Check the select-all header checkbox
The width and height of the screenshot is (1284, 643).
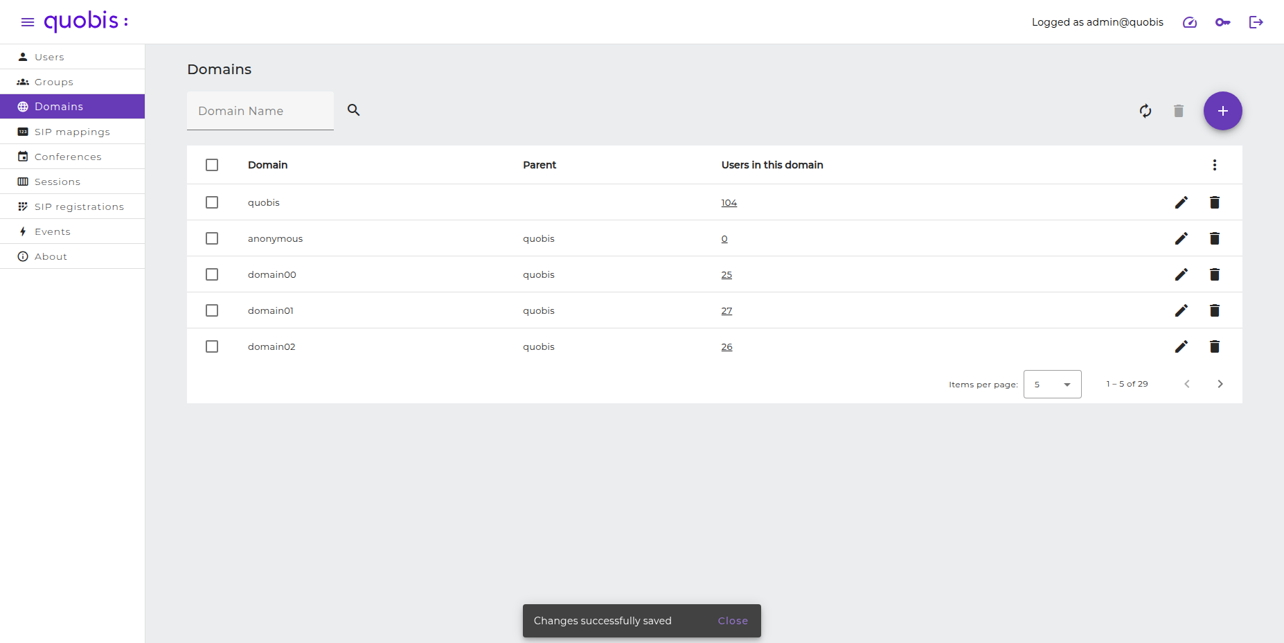click(x=212, y=165)
